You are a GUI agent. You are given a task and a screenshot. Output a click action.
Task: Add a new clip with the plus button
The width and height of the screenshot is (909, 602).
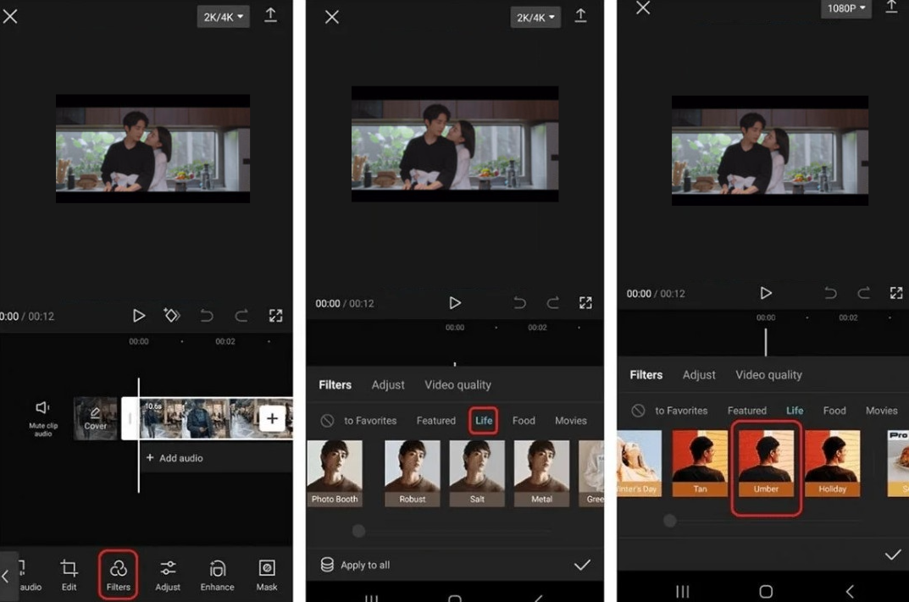(272, 418)
